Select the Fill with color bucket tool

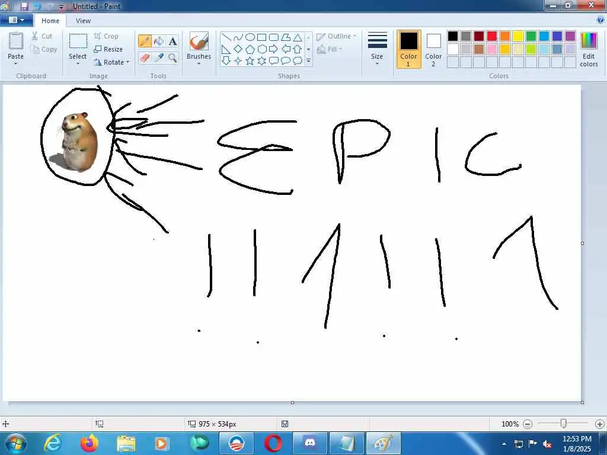159,41
